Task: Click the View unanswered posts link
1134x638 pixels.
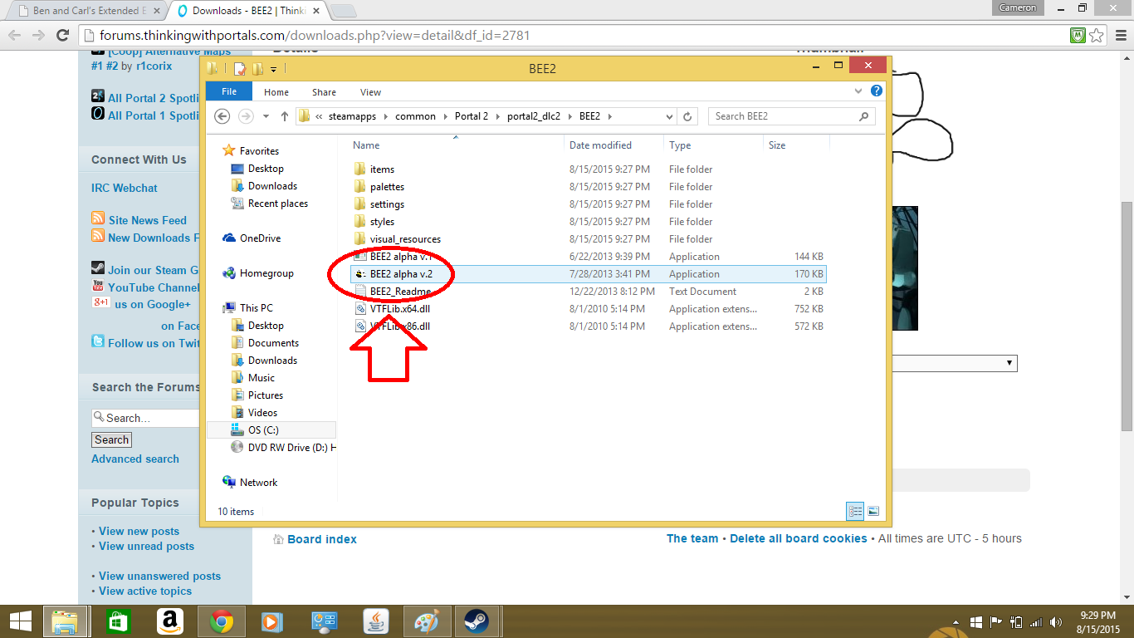Action: pyautogui.click(x=159, y=576)
